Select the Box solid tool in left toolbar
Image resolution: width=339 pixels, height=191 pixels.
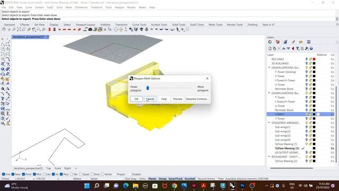tap(3, 69)
